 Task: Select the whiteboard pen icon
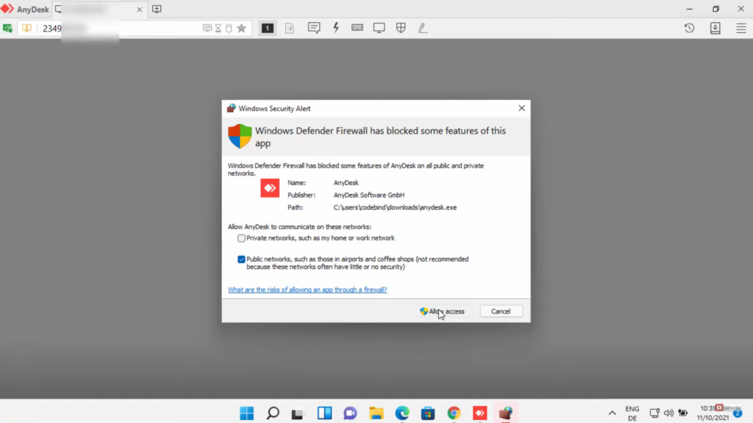tap(422, 28)
